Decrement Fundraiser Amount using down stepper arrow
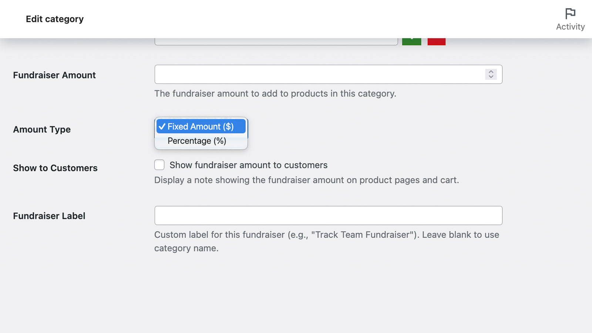The width and height of the screenshot is (592, 333). [491, 77]
